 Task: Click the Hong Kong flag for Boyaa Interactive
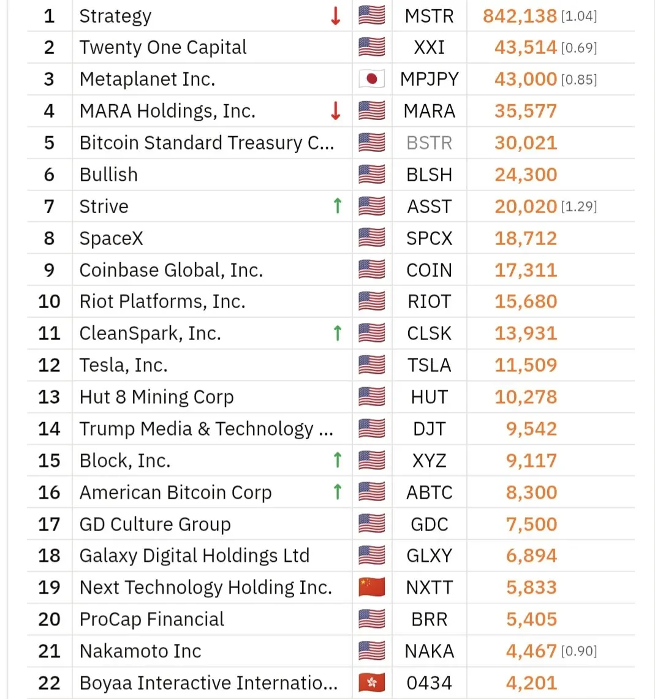coord(371,683)
